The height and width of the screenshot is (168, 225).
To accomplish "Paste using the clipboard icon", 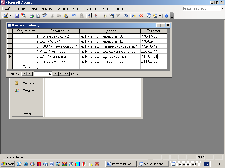I will pos(66,16).
